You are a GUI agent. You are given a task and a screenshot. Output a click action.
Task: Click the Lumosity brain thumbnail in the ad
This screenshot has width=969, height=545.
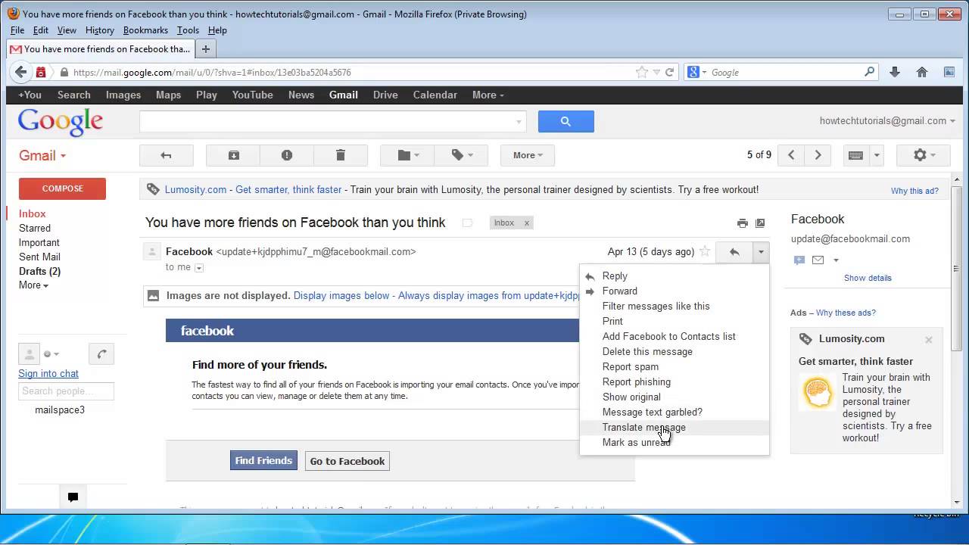818,392
